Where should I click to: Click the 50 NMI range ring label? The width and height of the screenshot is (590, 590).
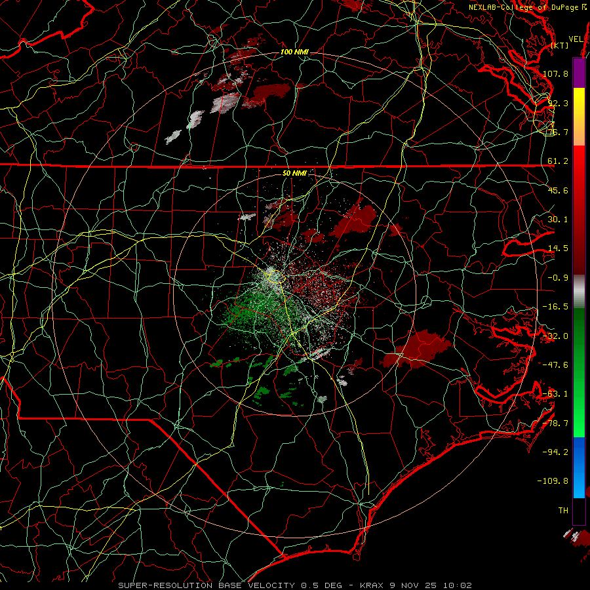(294, 173)
